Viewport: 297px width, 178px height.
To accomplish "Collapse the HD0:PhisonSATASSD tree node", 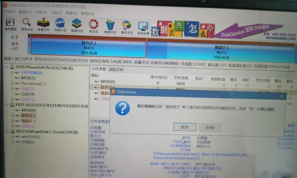I will click(x=7, y=67).
